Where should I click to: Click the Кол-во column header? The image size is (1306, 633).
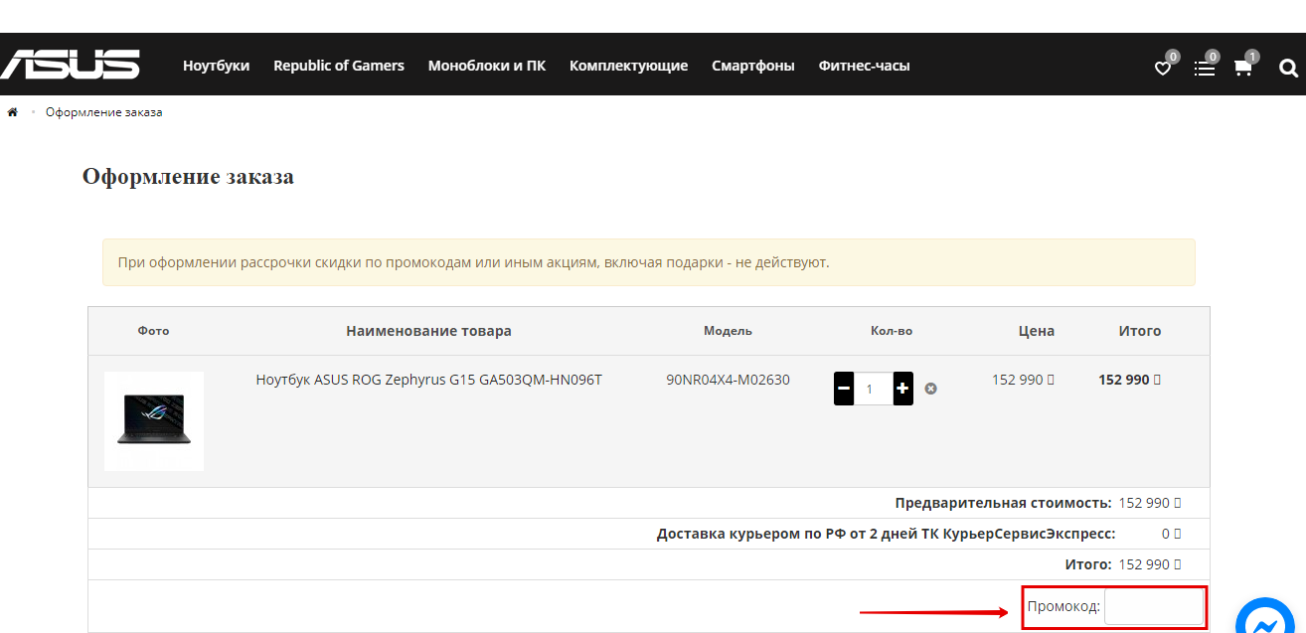point(892,331)
